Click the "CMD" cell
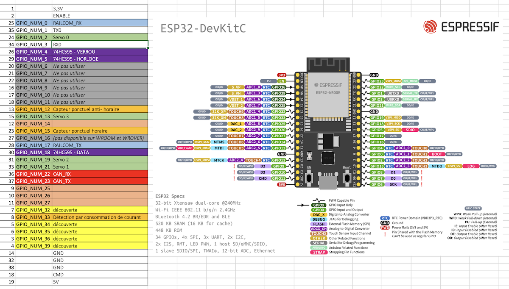 pyautogui.click(x=100, y=275)
